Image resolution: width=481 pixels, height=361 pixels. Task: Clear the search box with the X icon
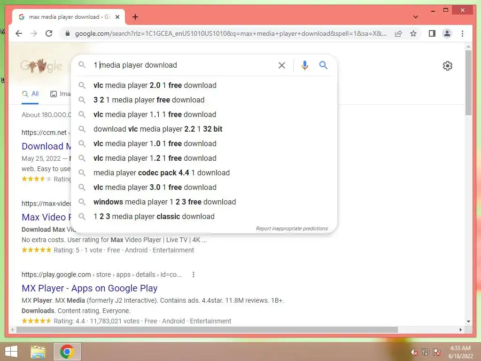[x=282, y=65]
